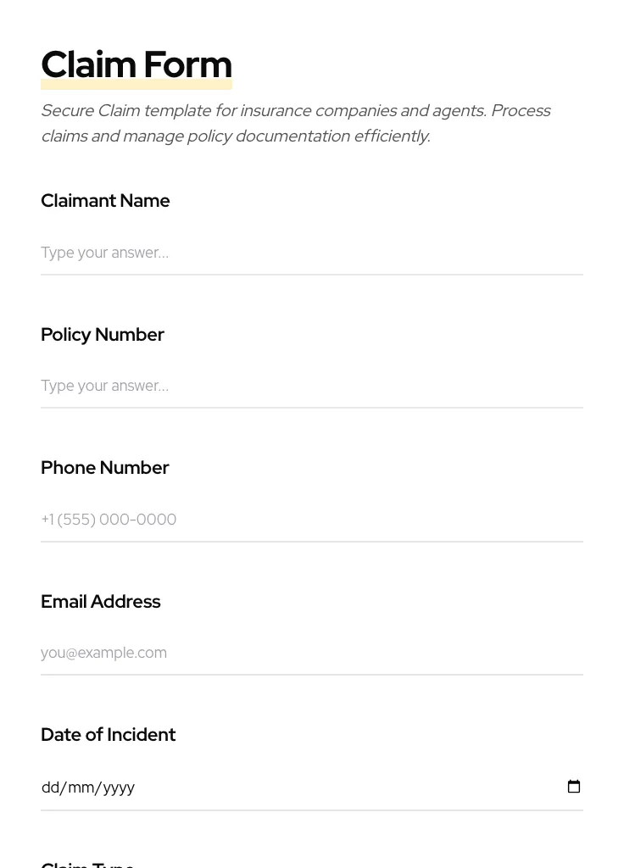624x868 pixels.
Task: Click the Email Address label
Action: pyautogui.click(x=100, y=602)
